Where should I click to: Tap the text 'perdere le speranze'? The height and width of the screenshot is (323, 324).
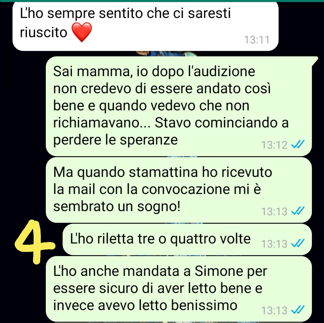[115, 140]
